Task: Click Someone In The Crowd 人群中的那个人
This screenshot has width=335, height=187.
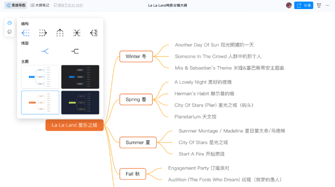Action: [218, 56]
